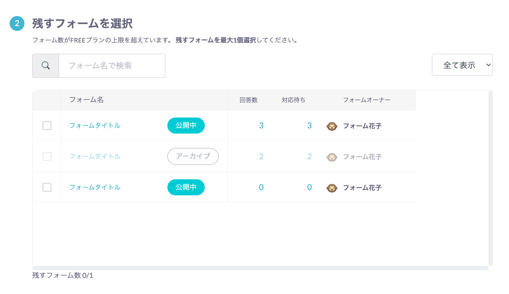Screen dimensions: 509x294
Task: Click faded monkey avatar in archived row
Action: tap(332, 157)
